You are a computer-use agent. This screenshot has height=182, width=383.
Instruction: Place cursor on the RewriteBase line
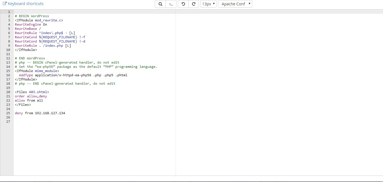click(x=28, y=29)
